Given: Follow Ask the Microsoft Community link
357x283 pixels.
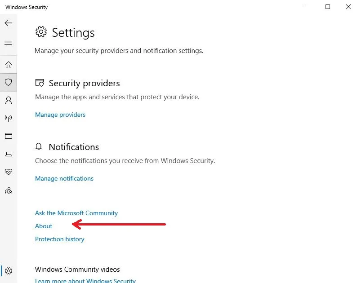Looking at the screenshot, I should [76, 213].
